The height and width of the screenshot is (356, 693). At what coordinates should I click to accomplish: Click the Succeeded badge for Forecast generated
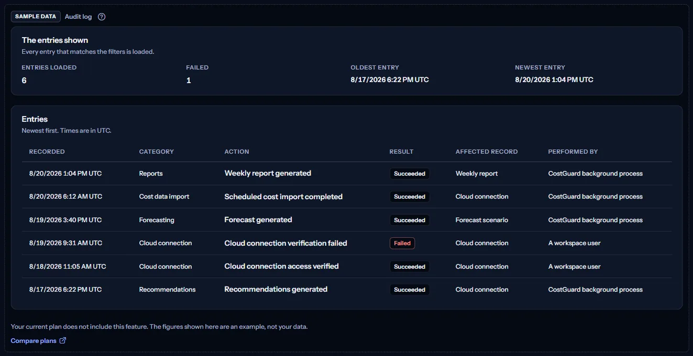click(x=410, y=220)
